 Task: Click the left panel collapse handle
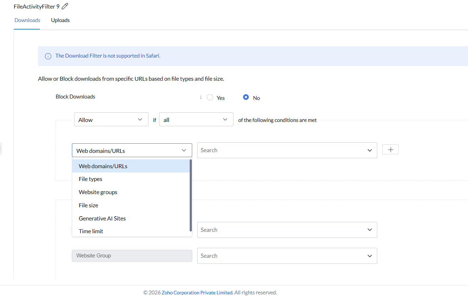(x=1, y=148)
